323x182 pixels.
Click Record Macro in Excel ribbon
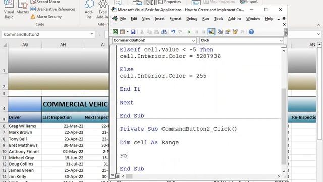pos(46,2)
